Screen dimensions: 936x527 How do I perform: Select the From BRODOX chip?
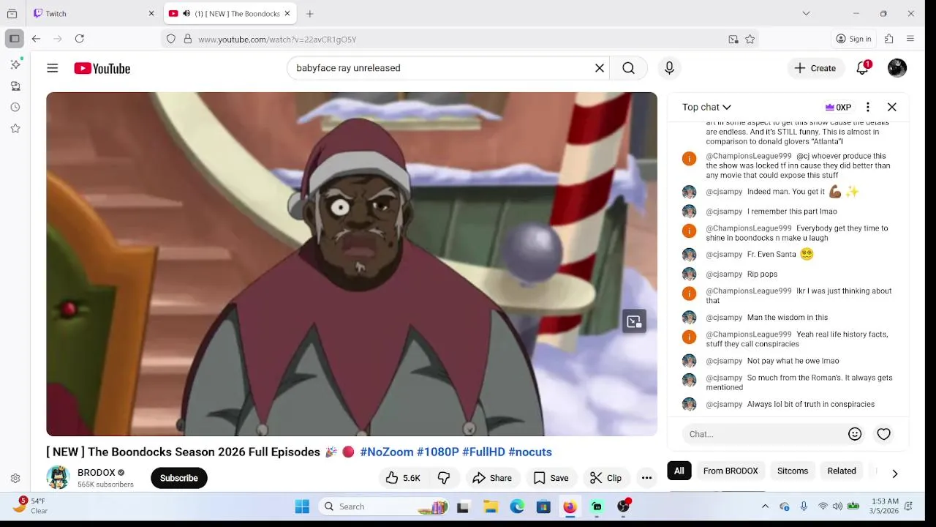(x=731, y=471)
